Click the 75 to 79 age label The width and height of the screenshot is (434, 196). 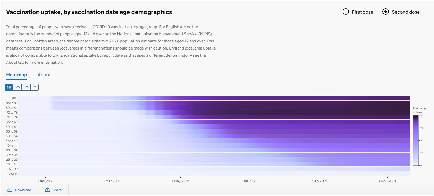(12, 112)
